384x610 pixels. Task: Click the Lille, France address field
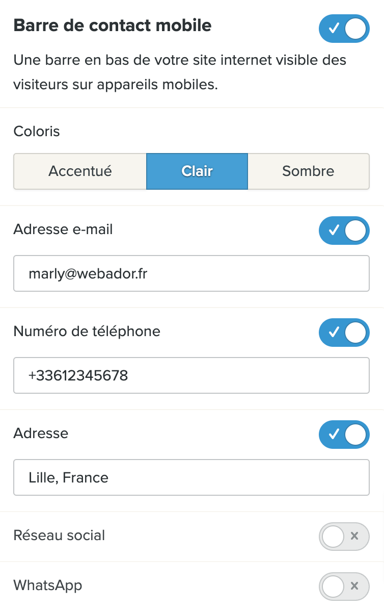click(x=191, y=478)
